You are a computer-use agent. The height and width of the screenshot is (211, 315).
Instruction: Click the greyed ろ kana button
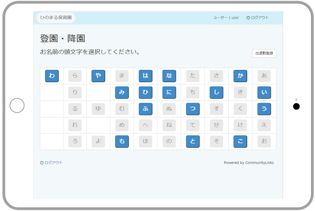[75, 142]
